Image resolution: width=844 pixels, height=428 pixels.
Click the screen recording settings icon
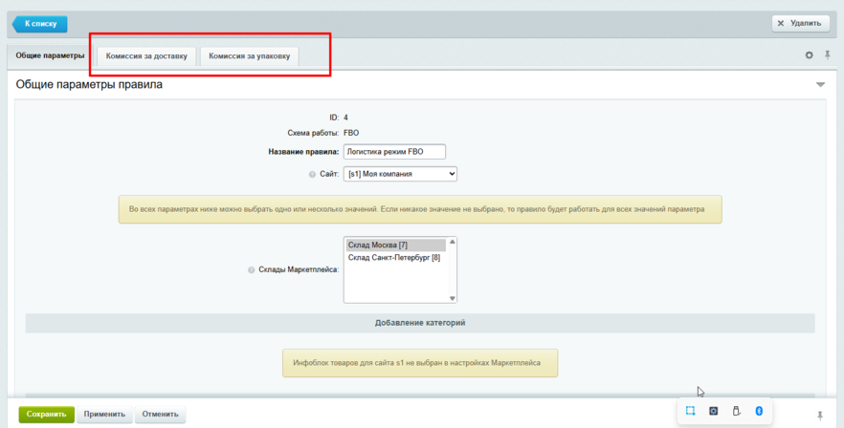tap(713, 411)
